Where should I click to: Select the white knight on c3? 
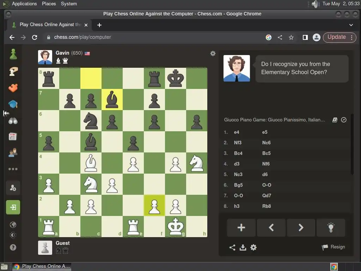coord(91,184)
